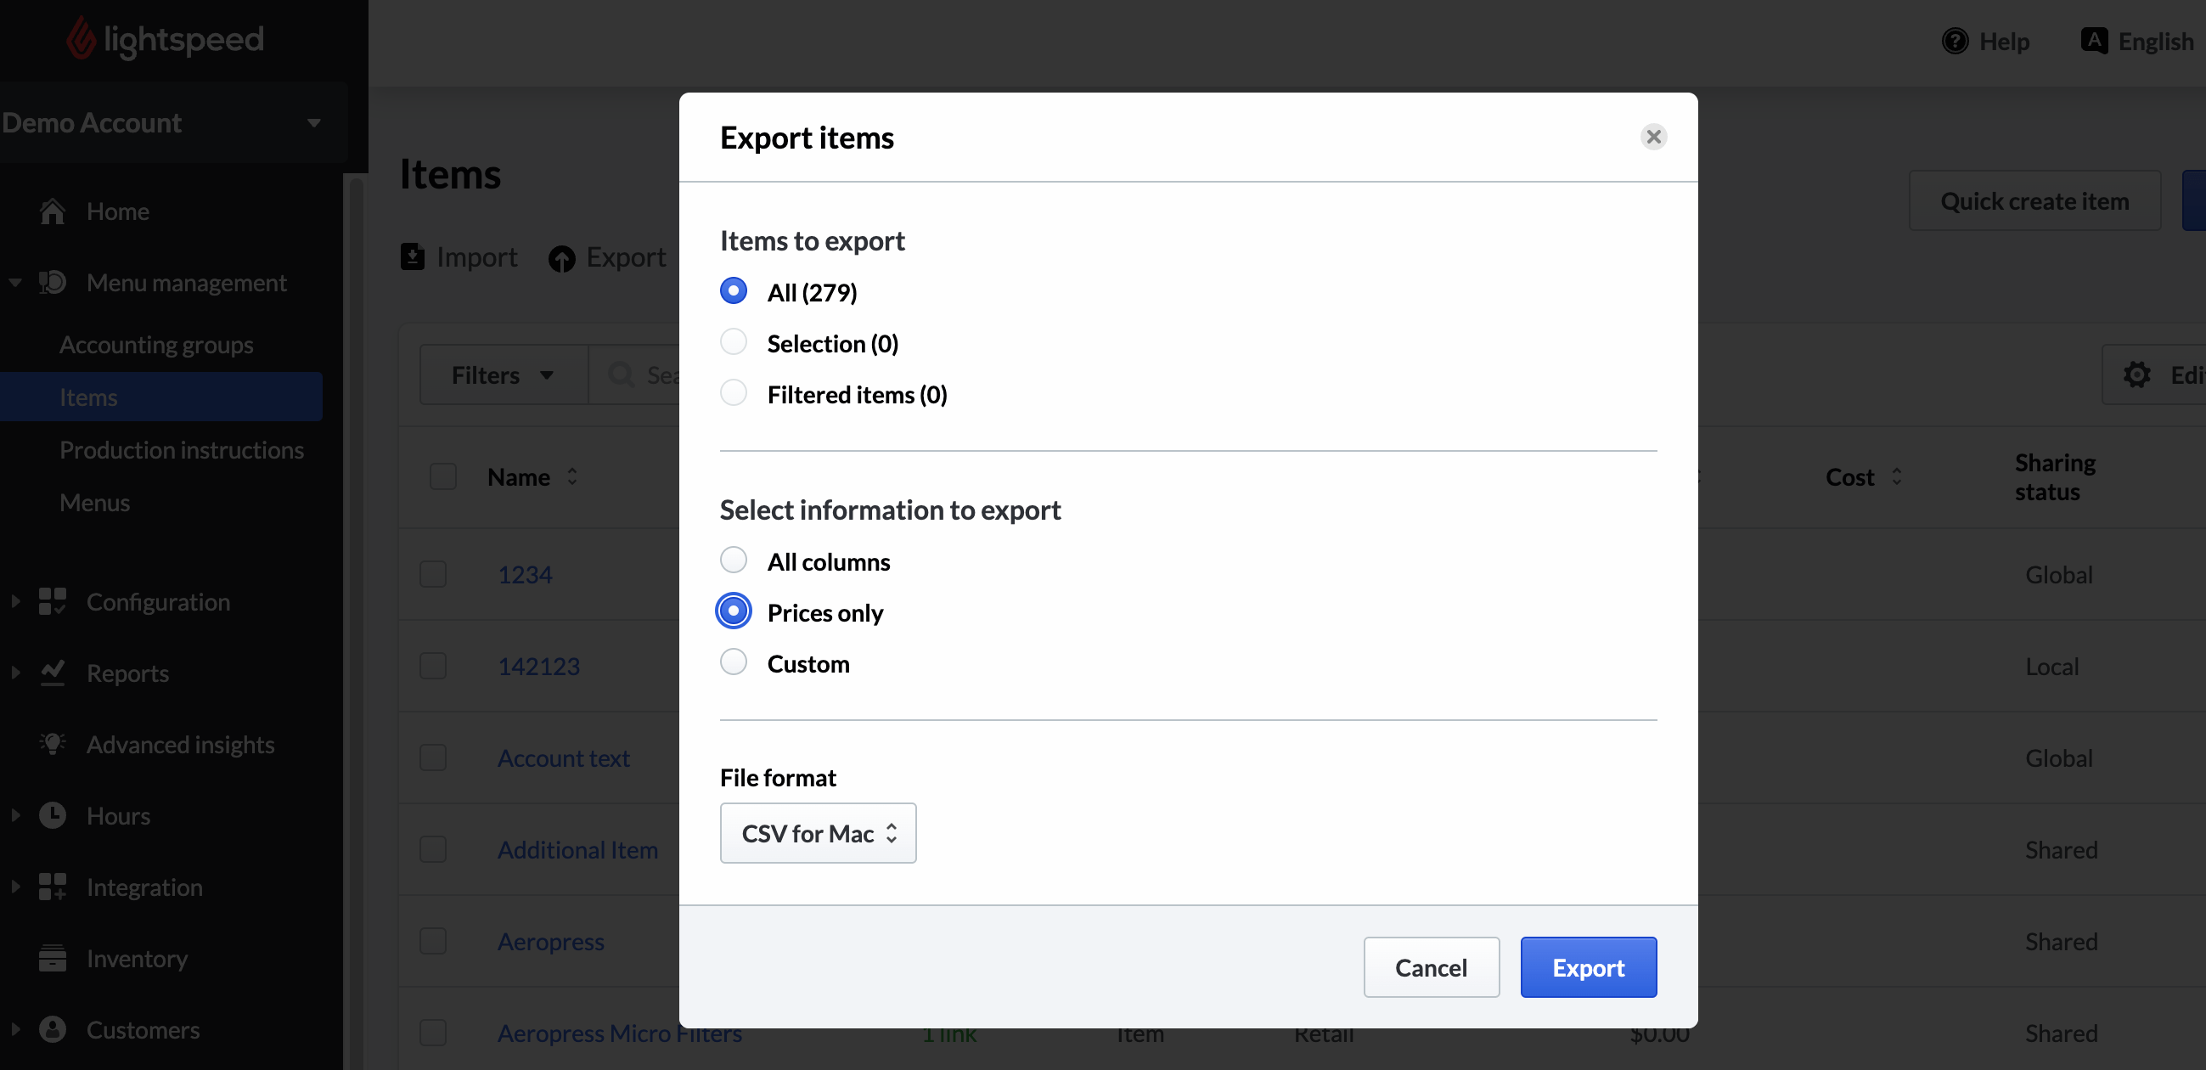2206x1070 pixels.
Task: Click the Hours clock icon
Action: [x=53, y=815]
